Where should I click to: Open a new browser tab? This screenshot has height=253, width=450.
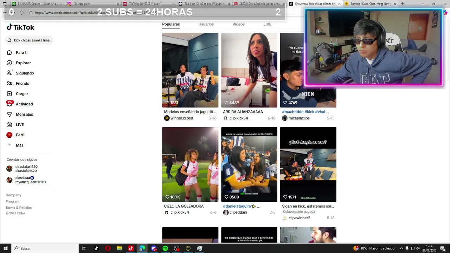point(403,4)
